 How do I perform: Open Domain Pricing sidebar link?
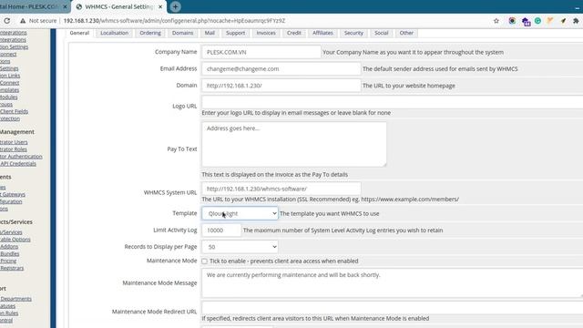tap(8, 261)
